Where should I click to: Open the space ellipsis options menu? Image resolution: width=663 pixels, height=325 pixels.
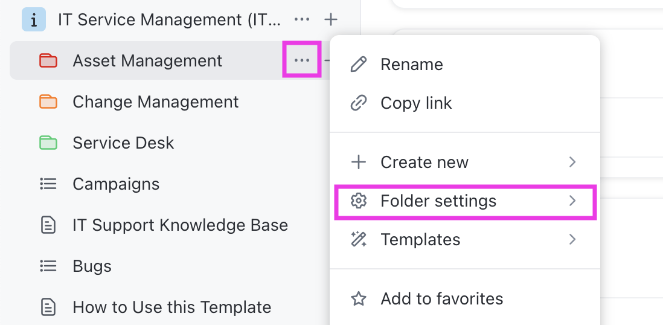coord(302,20)
